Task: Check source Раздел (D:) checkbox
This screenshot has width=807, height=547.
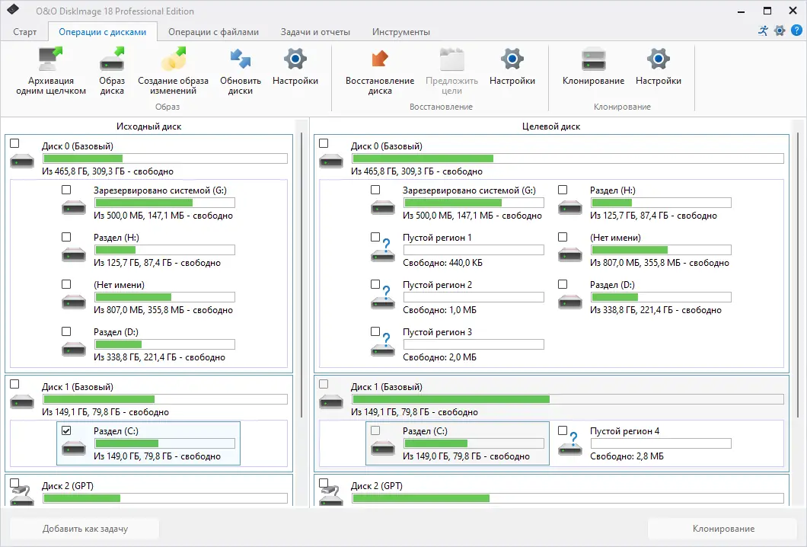Action: click(x=66, y=331)
